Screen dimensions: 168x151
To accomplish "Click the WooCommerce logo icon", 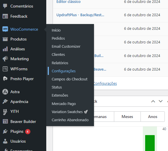I will 5,29.
